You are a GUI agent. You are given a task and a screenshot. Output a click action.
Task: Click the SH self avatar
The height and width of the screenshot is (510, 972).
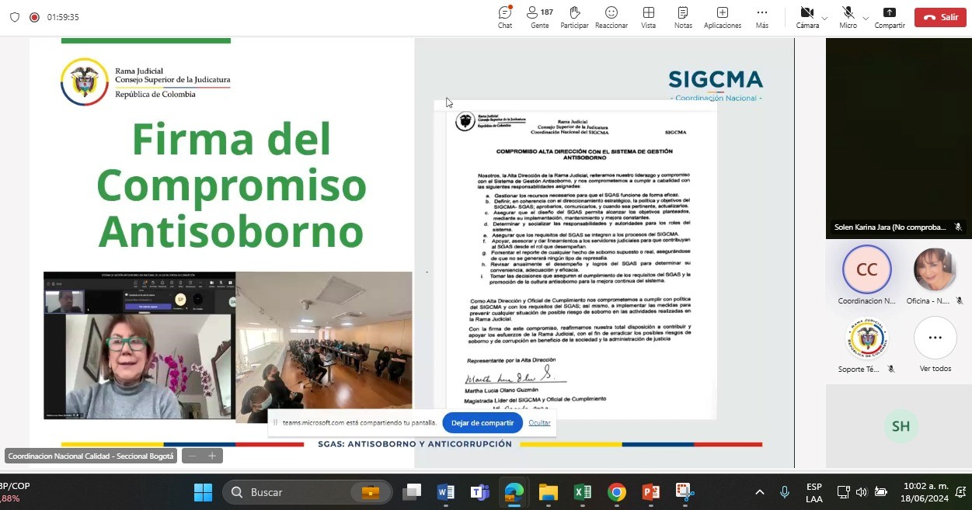[901, 426]
